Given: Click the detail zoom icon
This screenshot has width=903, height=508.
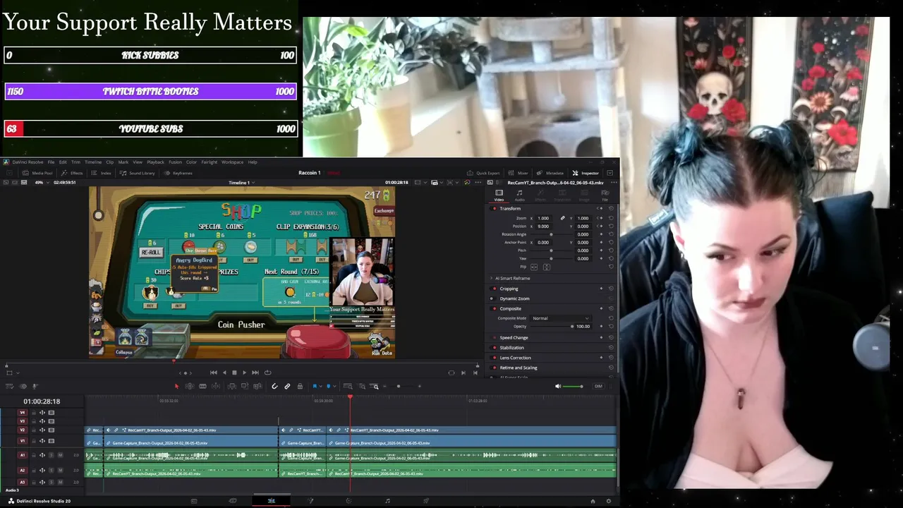Looking at the screenshot, I should point(362,386).
